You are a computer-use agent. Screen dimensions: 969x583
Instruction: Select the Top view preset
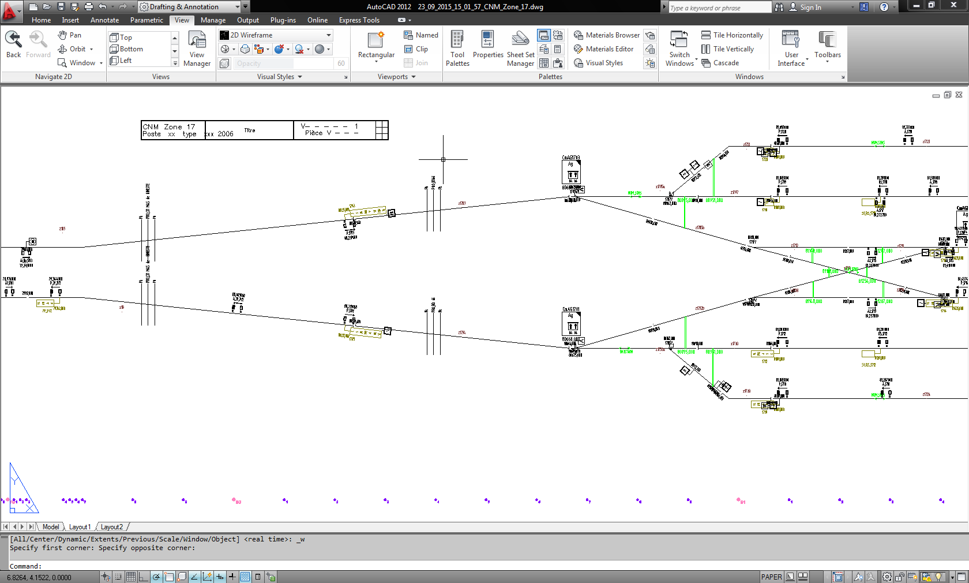(121, 38)
